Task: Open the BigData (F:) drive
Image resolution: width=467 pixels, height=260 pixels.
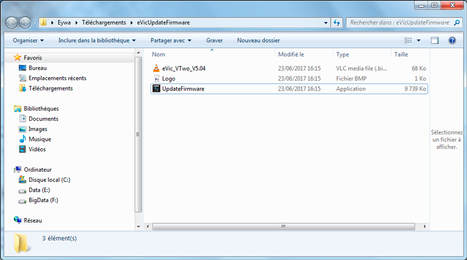Action: click(43, 200)
